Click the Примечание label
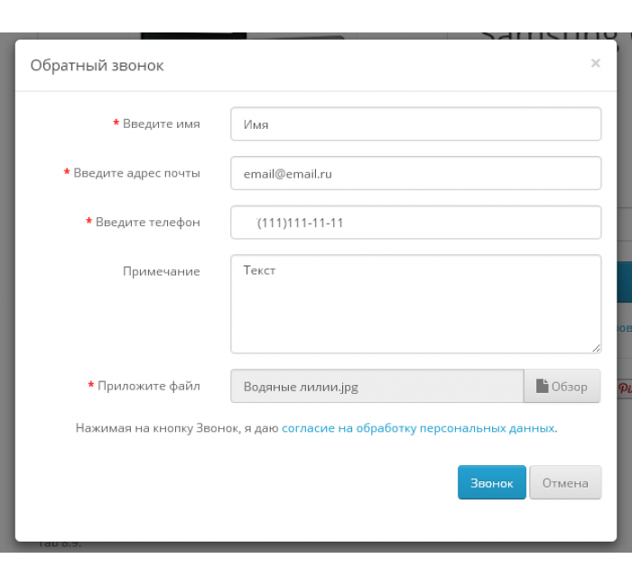The height and width of the screenshot is (586, 632). [162, 271]
